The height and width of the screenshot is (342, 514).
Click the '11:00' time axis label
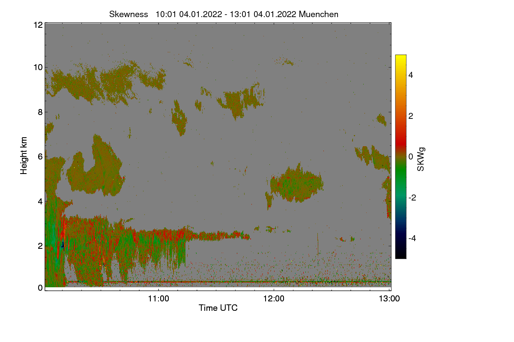point(158,299)
